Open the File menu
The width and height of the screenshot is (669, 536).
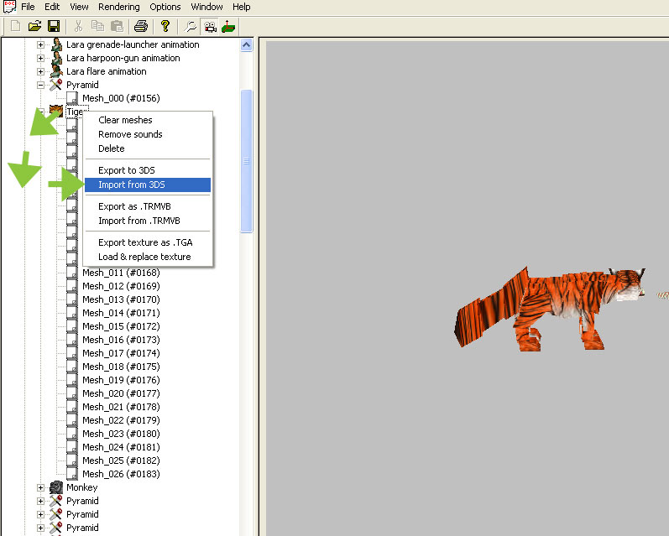point(28,7)
